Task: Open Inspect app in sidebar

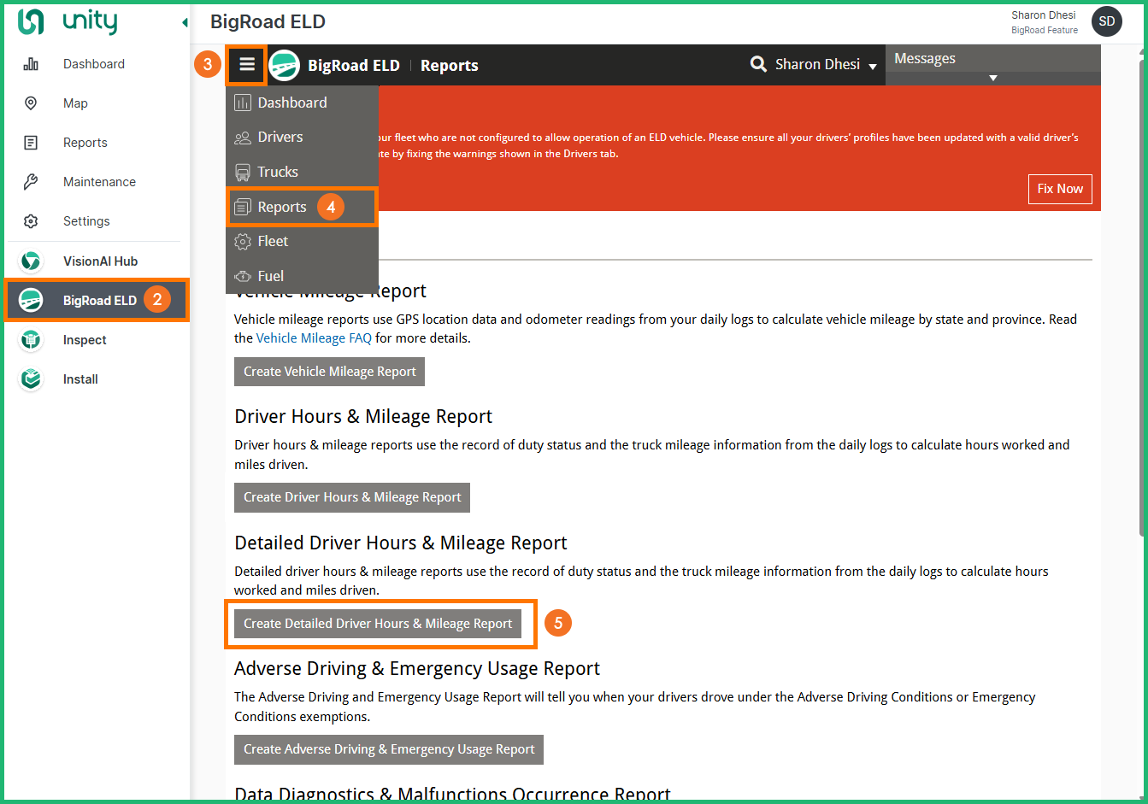Action: pyautogui.click(x=84, y=340)
